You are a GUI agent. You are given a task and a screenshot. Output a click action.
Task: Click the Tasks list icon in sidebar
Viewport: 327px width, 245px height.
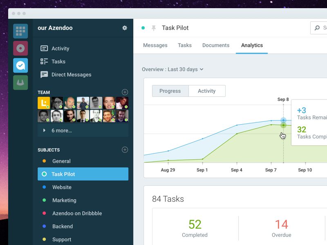tap(44, 62)
